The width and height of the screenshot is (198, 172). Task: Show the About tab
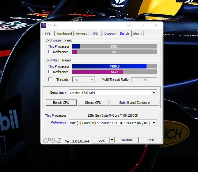point(137,34)
